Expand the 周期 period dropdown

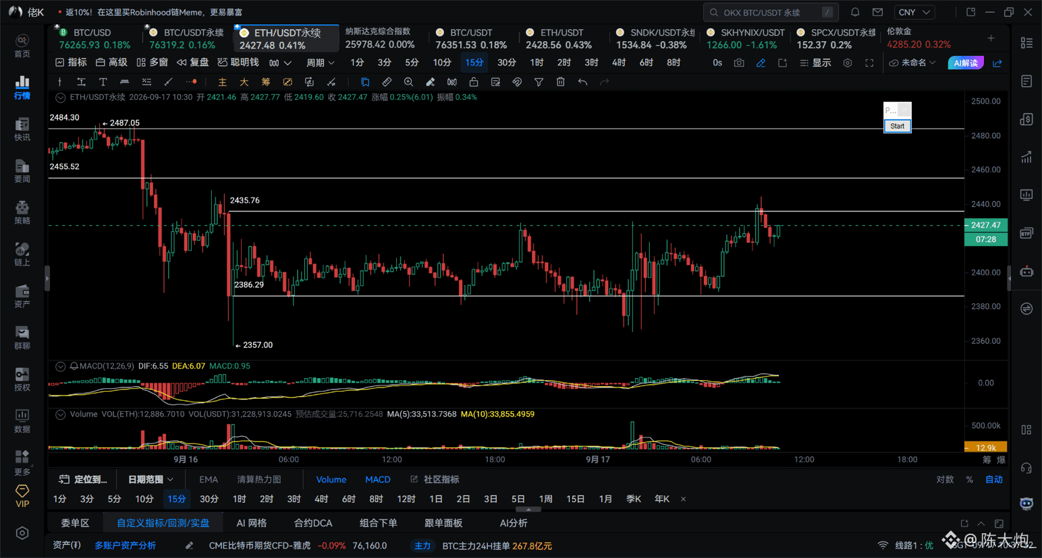tap(321, 63)
